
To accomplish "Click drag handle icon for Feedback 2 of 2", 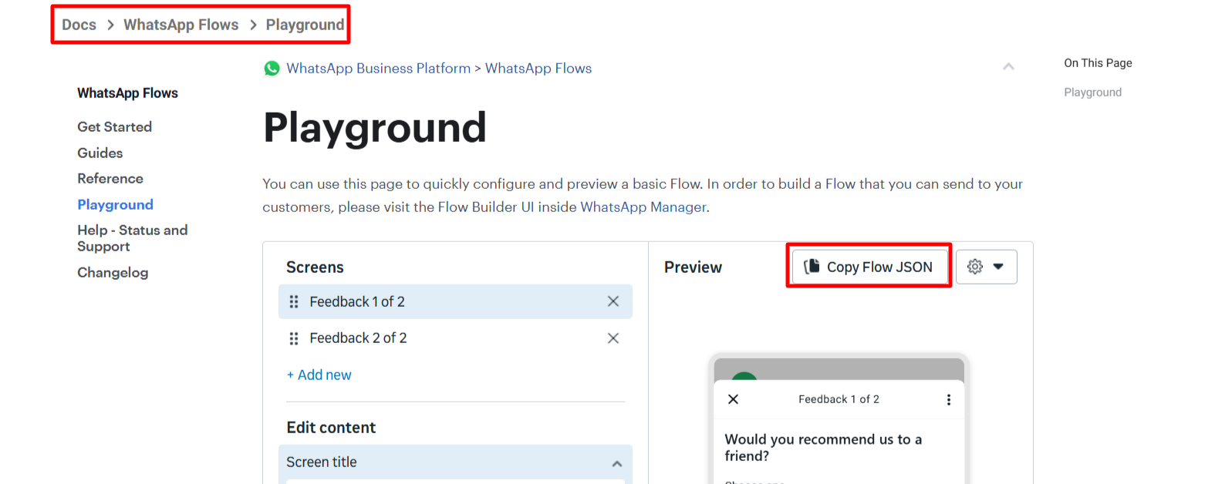I will coord(294,338).
